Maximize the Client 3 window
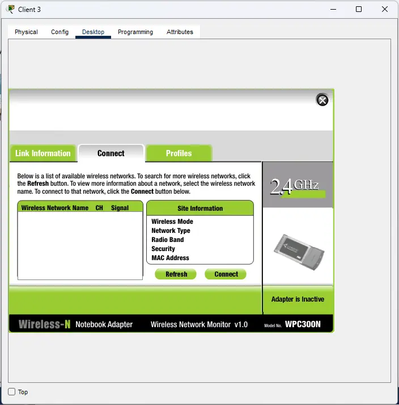The width and height of the screenshot is (399, 405). point(359,9)
